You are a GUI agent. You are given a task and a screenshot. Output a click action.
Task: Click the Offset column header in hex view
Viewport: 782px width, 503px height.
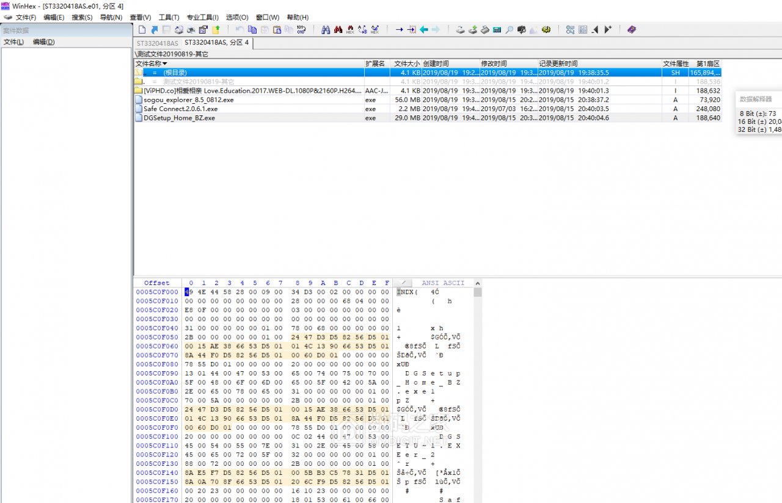coord(157,283)
